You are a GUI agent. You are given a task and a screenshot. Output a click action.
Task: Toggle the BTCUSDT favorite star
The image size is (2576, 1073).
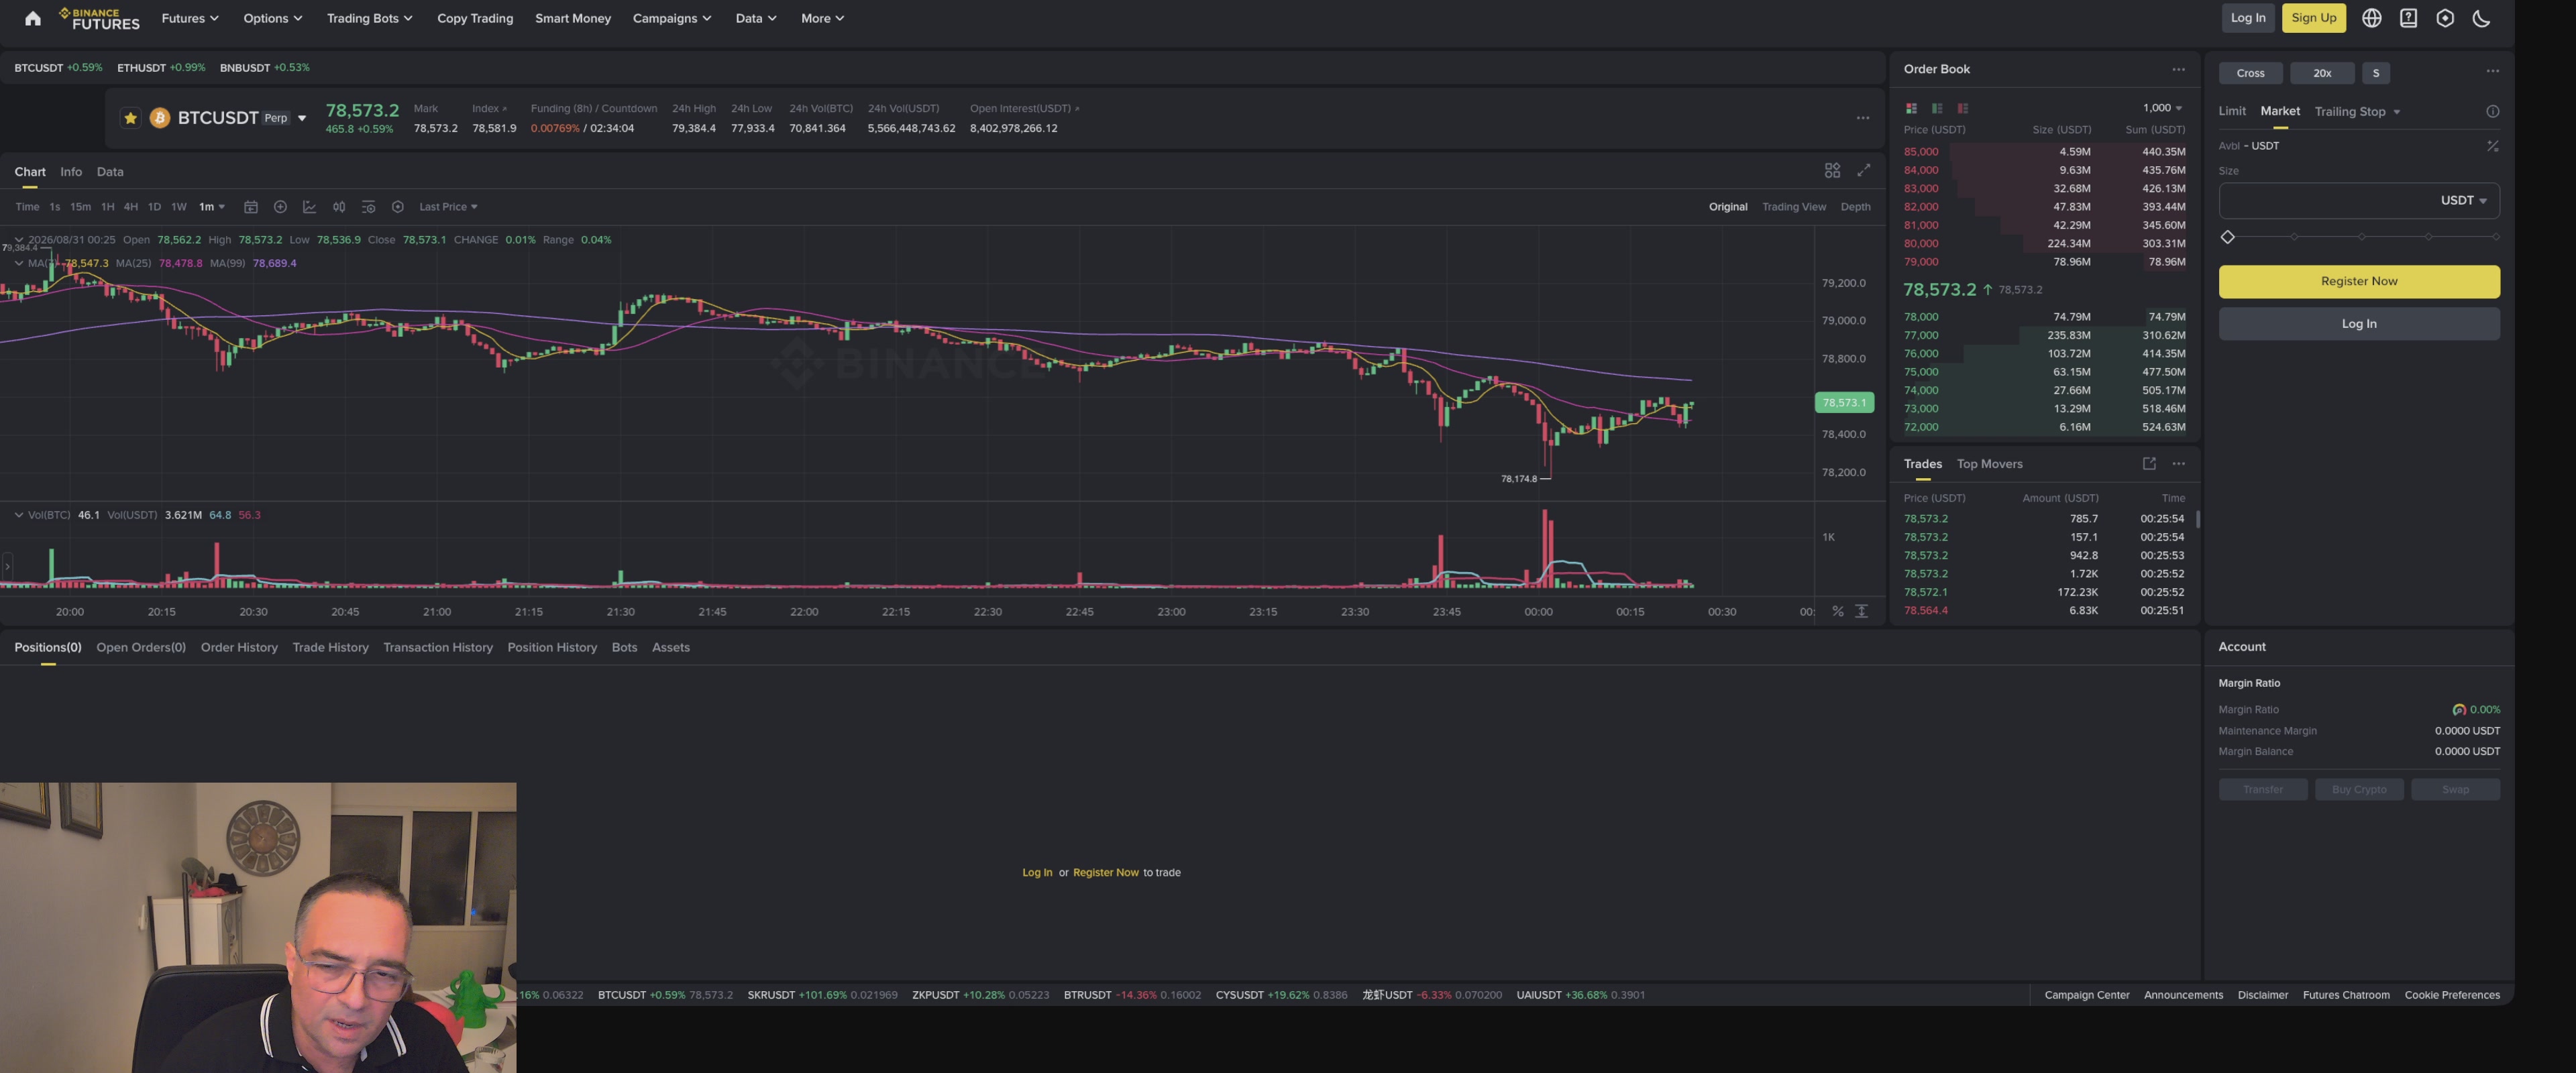130,118
